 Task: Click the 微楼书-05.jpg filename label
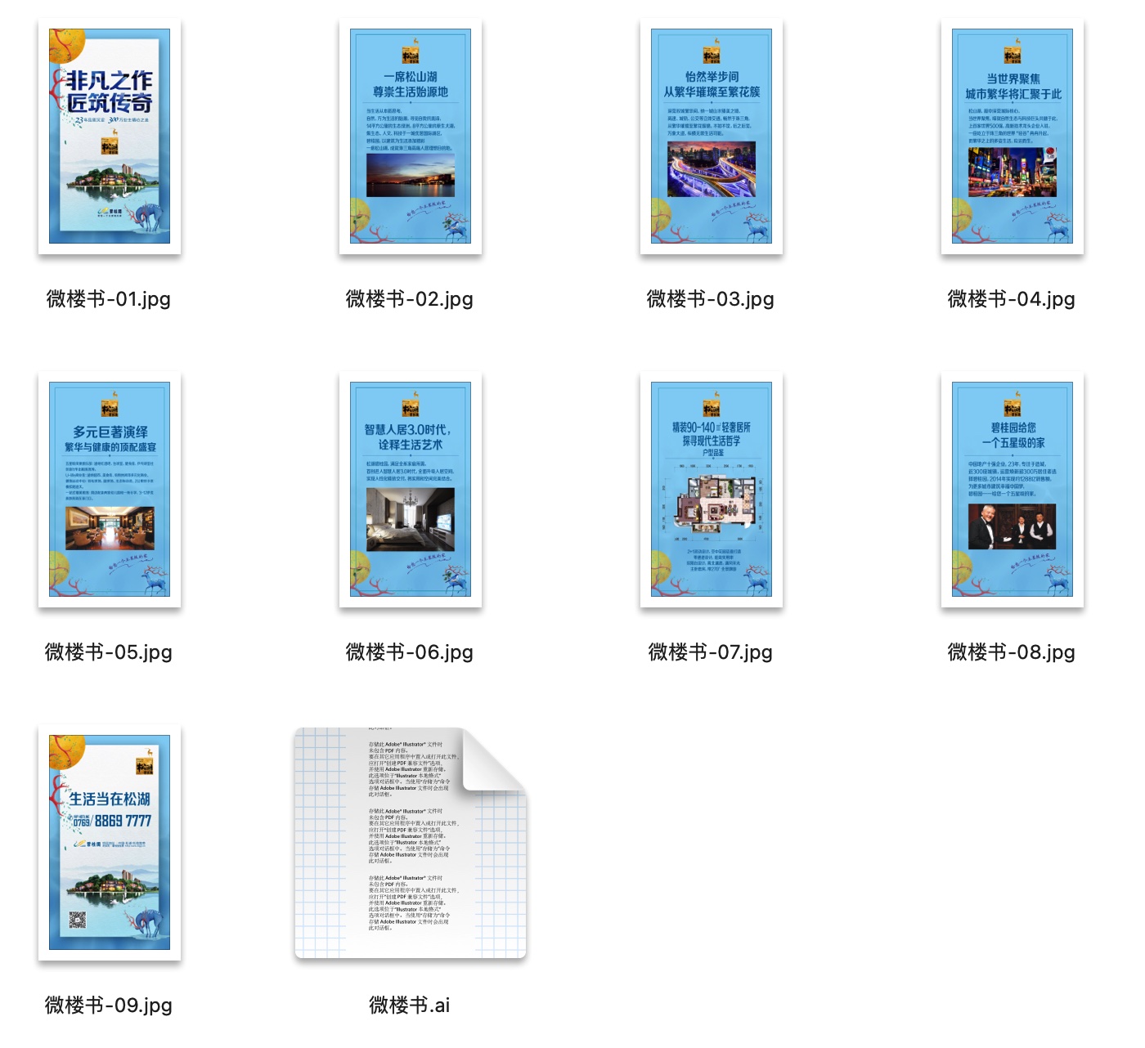[x=109, y=652]
